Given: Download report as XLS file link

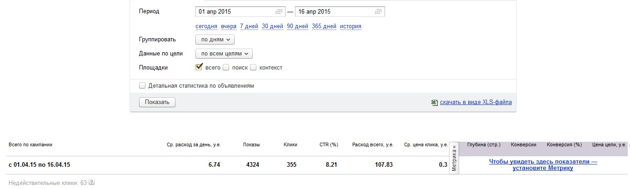Looking at the screenshot, I should pyautogui.click(x=475, y=102).
